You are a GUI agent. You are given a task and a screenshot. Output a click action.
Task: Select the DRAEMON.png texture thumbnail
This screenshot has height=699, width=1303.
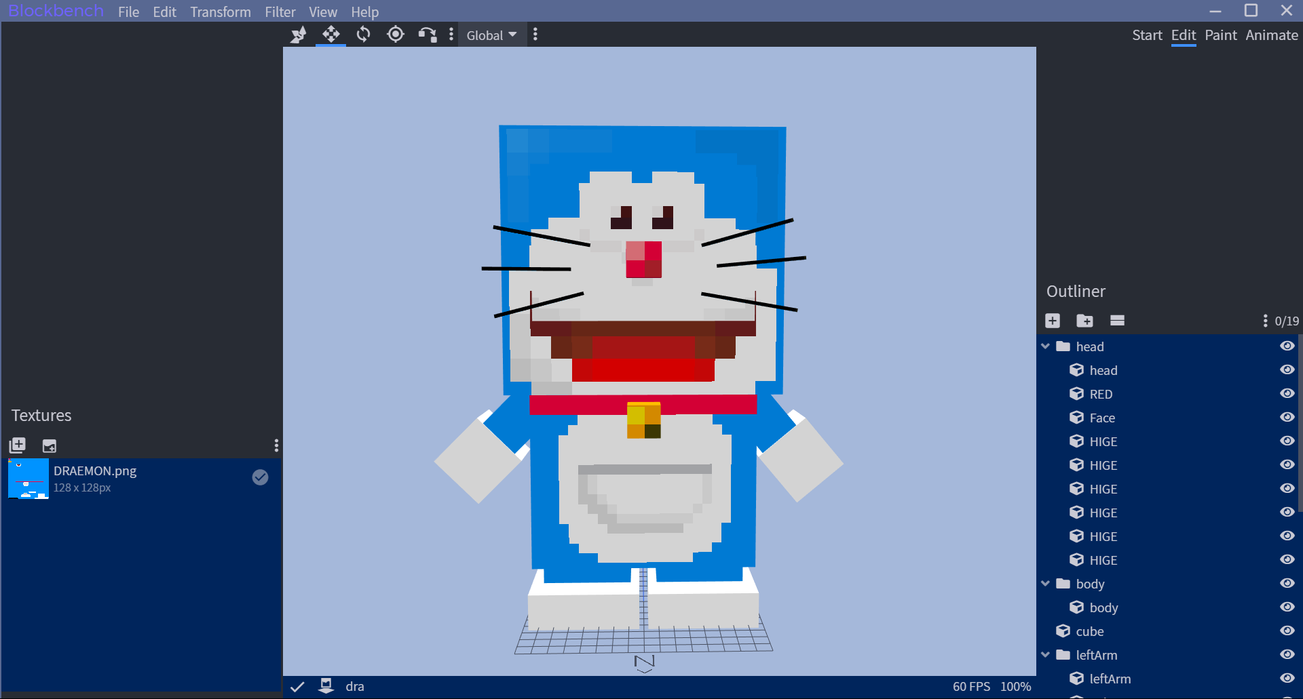pyautogui.click(x=29, y=479)
